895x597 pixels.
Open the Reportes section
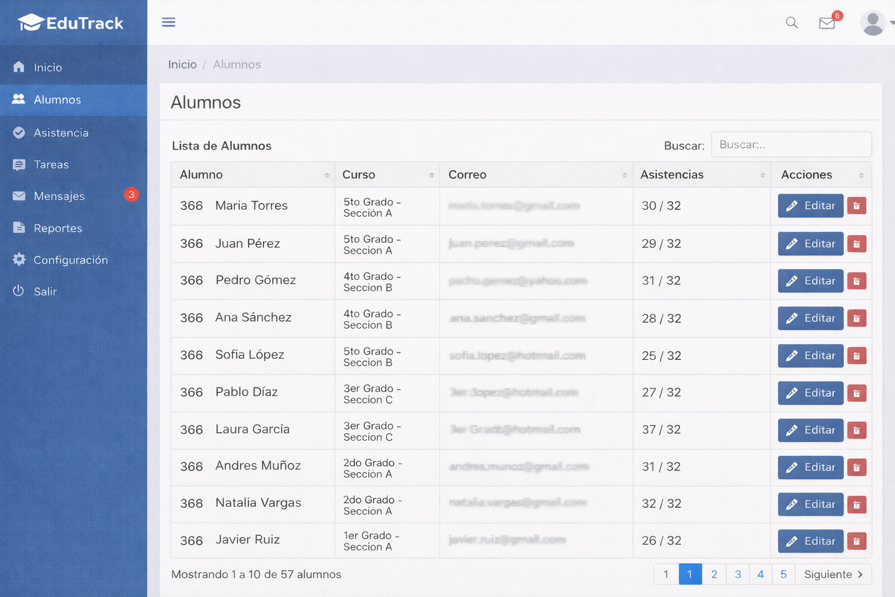pos(58,228)
